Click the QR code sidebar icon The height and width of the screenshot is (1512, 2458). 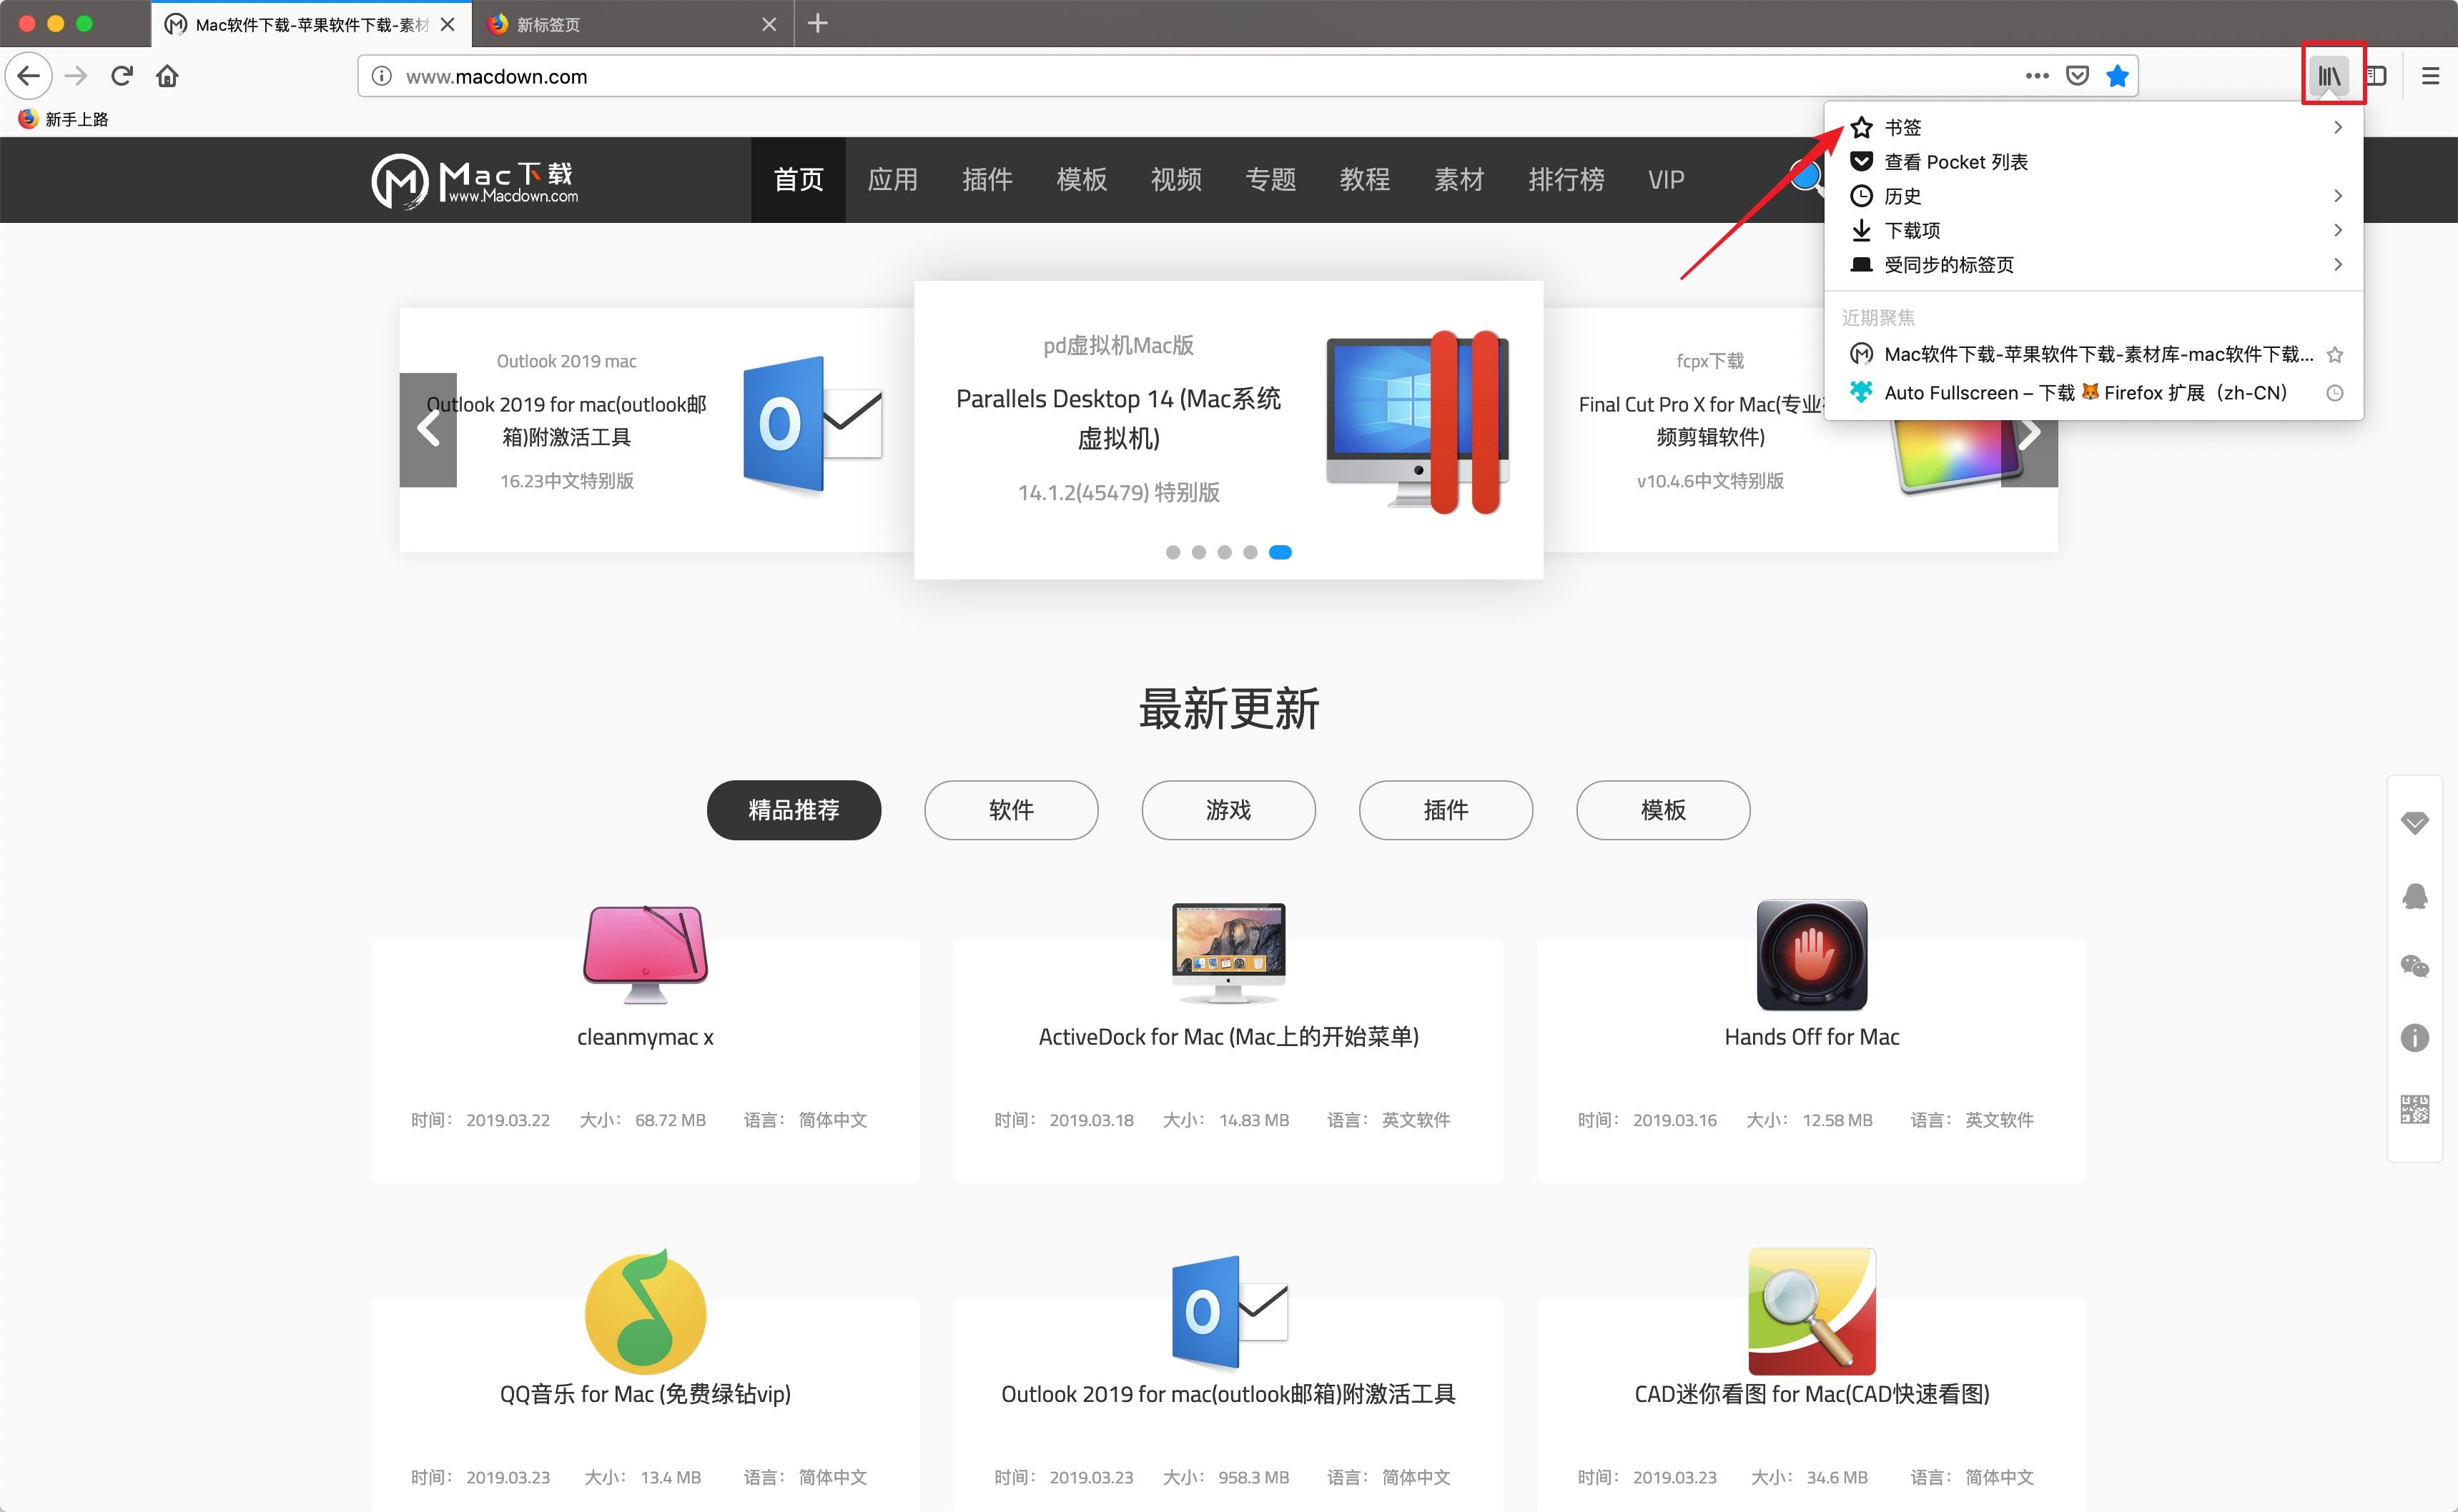coord(2415,1109)
